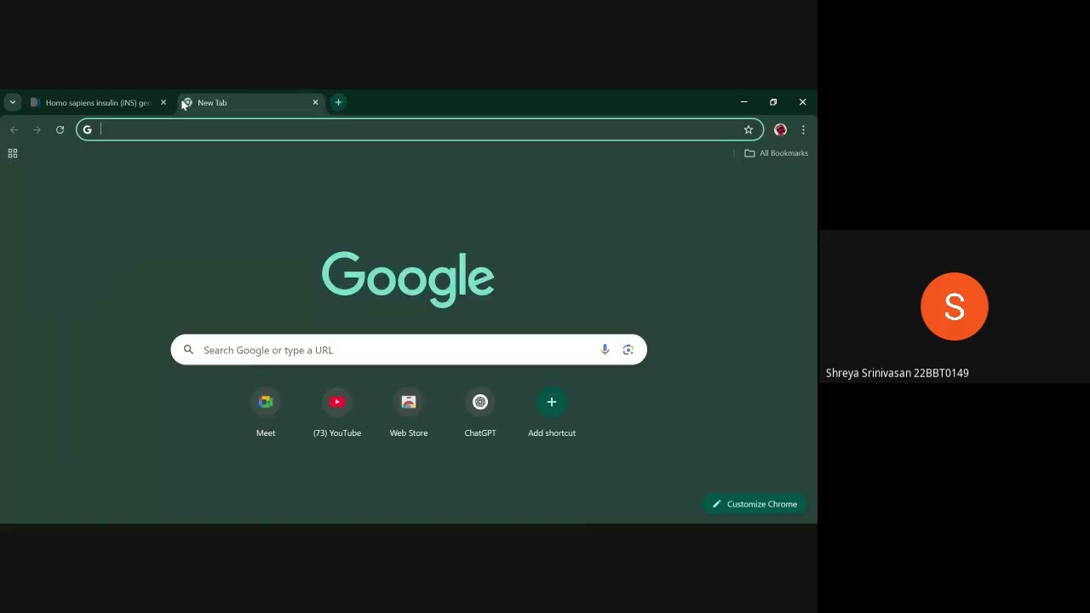Click the Web Store label text
1090x613 pixels.
409,433
